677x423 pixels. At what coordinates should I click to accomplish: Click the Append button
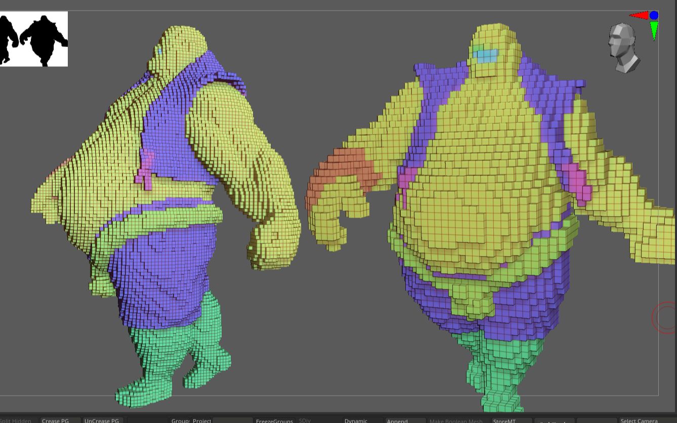point(405,420)
